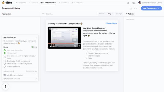Collapse the Getting Started panel
Viewport: 164px width, 92px height.
coord(36,37)
